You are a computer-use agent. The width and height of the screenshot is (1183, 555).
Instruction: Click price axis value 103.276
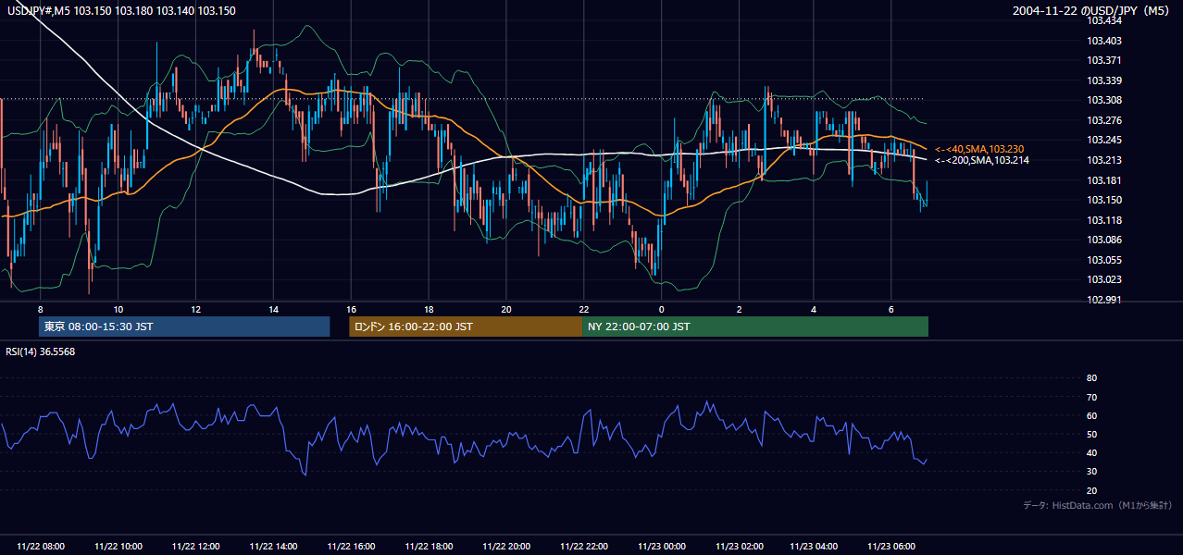pyautogui.click(x=1103, y=120)
